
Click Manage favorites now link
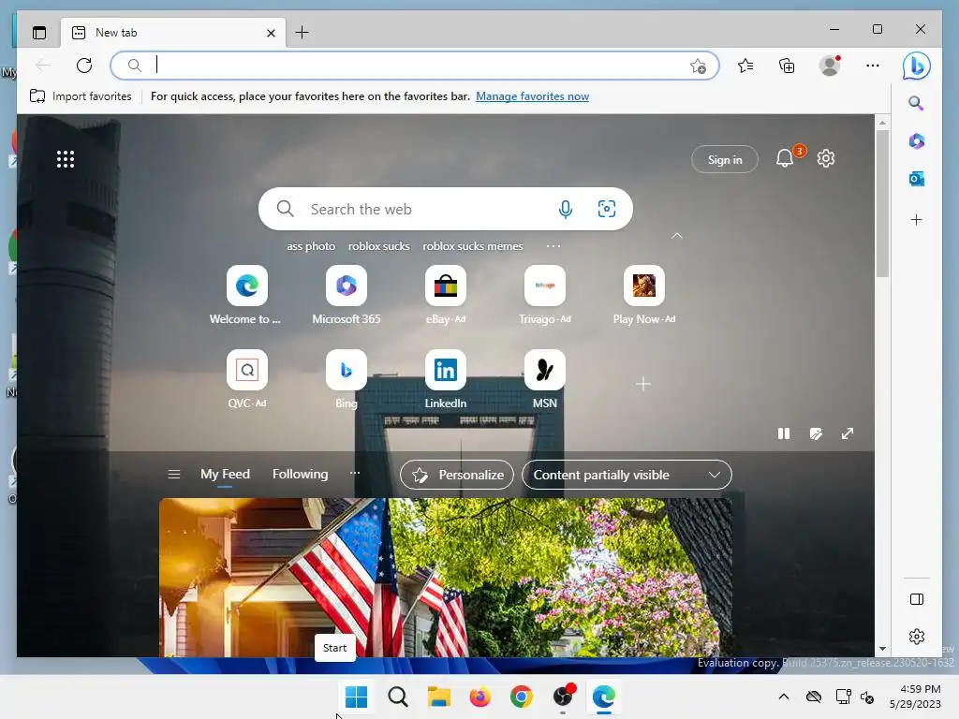pos(532,96)
